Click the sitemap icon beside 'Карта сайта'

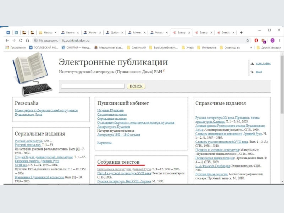[252, 64]
